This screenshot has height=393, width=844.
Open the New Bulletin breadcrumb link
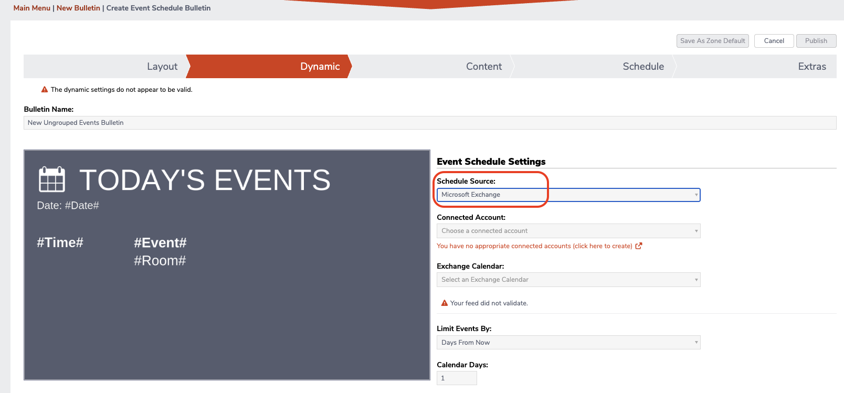pos(78,8)
